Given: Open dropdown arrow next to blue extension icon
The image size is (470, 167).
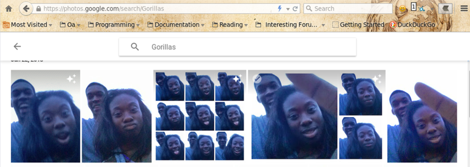Looking at the screenshot, I should (x=432, y=9).
